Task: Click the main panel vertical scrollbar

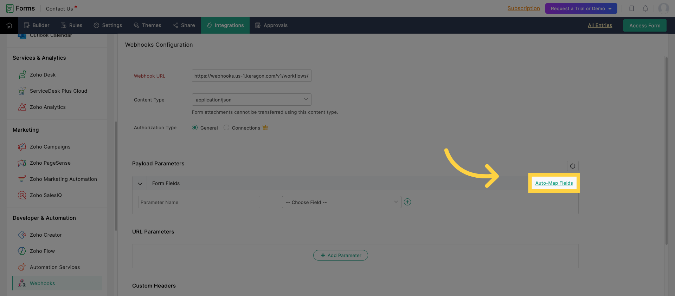Action: (666, 151)
